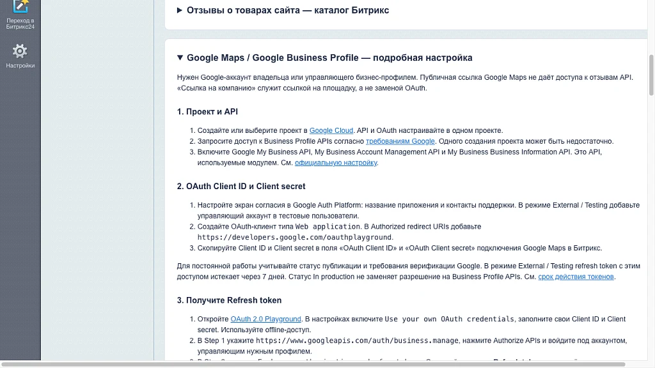
Task: Open the официальную настройку link
Action: pyautogui.click(x=336, y=163)
